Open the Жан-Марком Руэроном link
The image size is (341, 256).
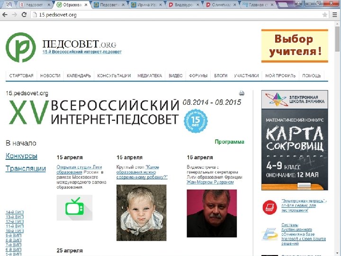tap(210, 182)
